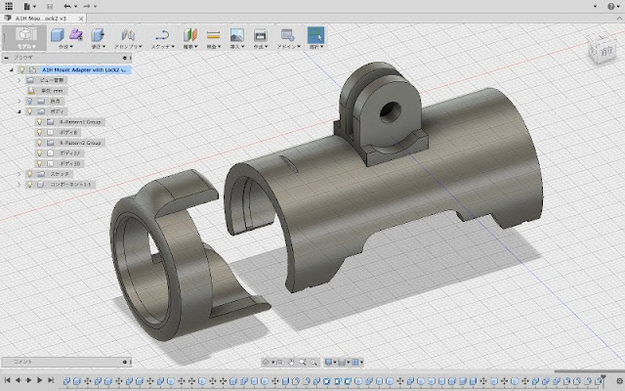Play the design timeline
Image resolution: width=625 pixels, height=391 pixels.
(x=39, y=380)
